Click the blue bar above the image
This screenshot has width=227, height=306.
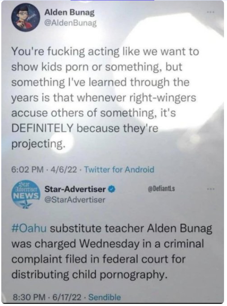point(112,0)
